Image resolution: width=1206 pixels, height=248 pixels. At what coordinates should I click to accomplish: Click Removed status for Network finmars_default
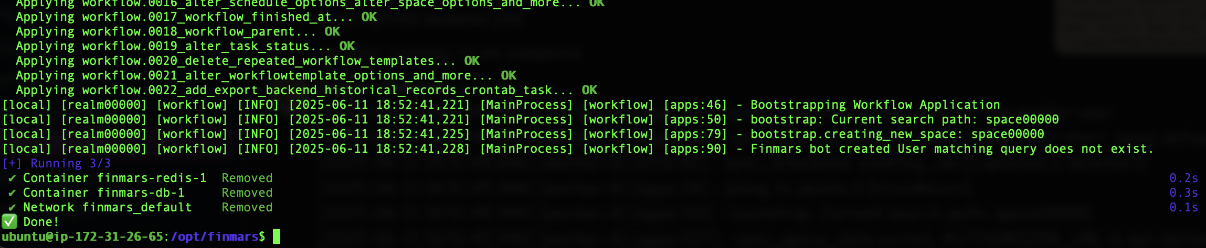[x=247, y=207]
